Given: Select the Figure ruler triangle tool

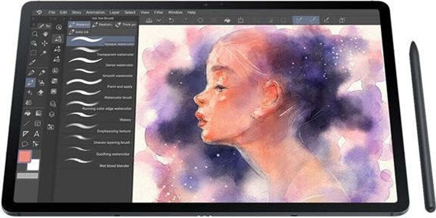Looking at the screenshot, I should (26, 134).
